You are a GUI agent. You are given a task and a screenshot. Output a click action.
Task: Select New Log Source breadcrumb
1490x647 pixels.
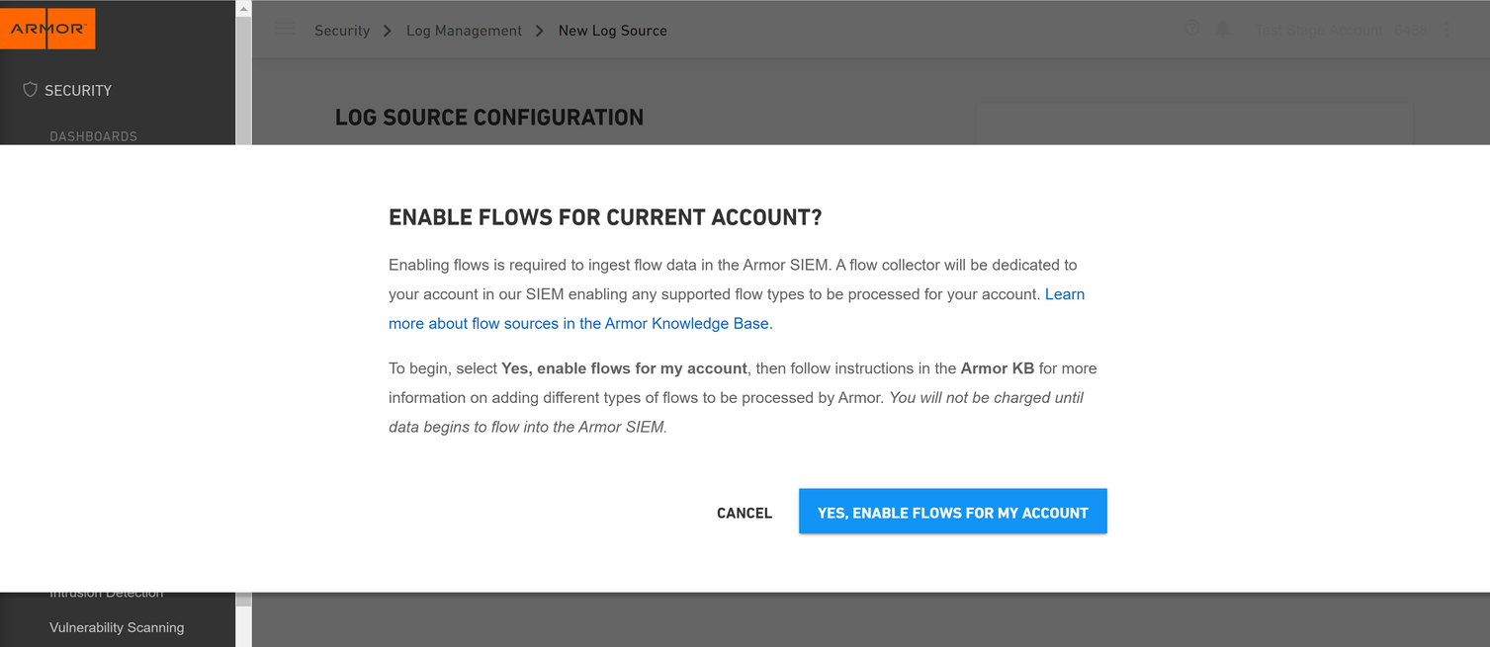tap(613, 31)
